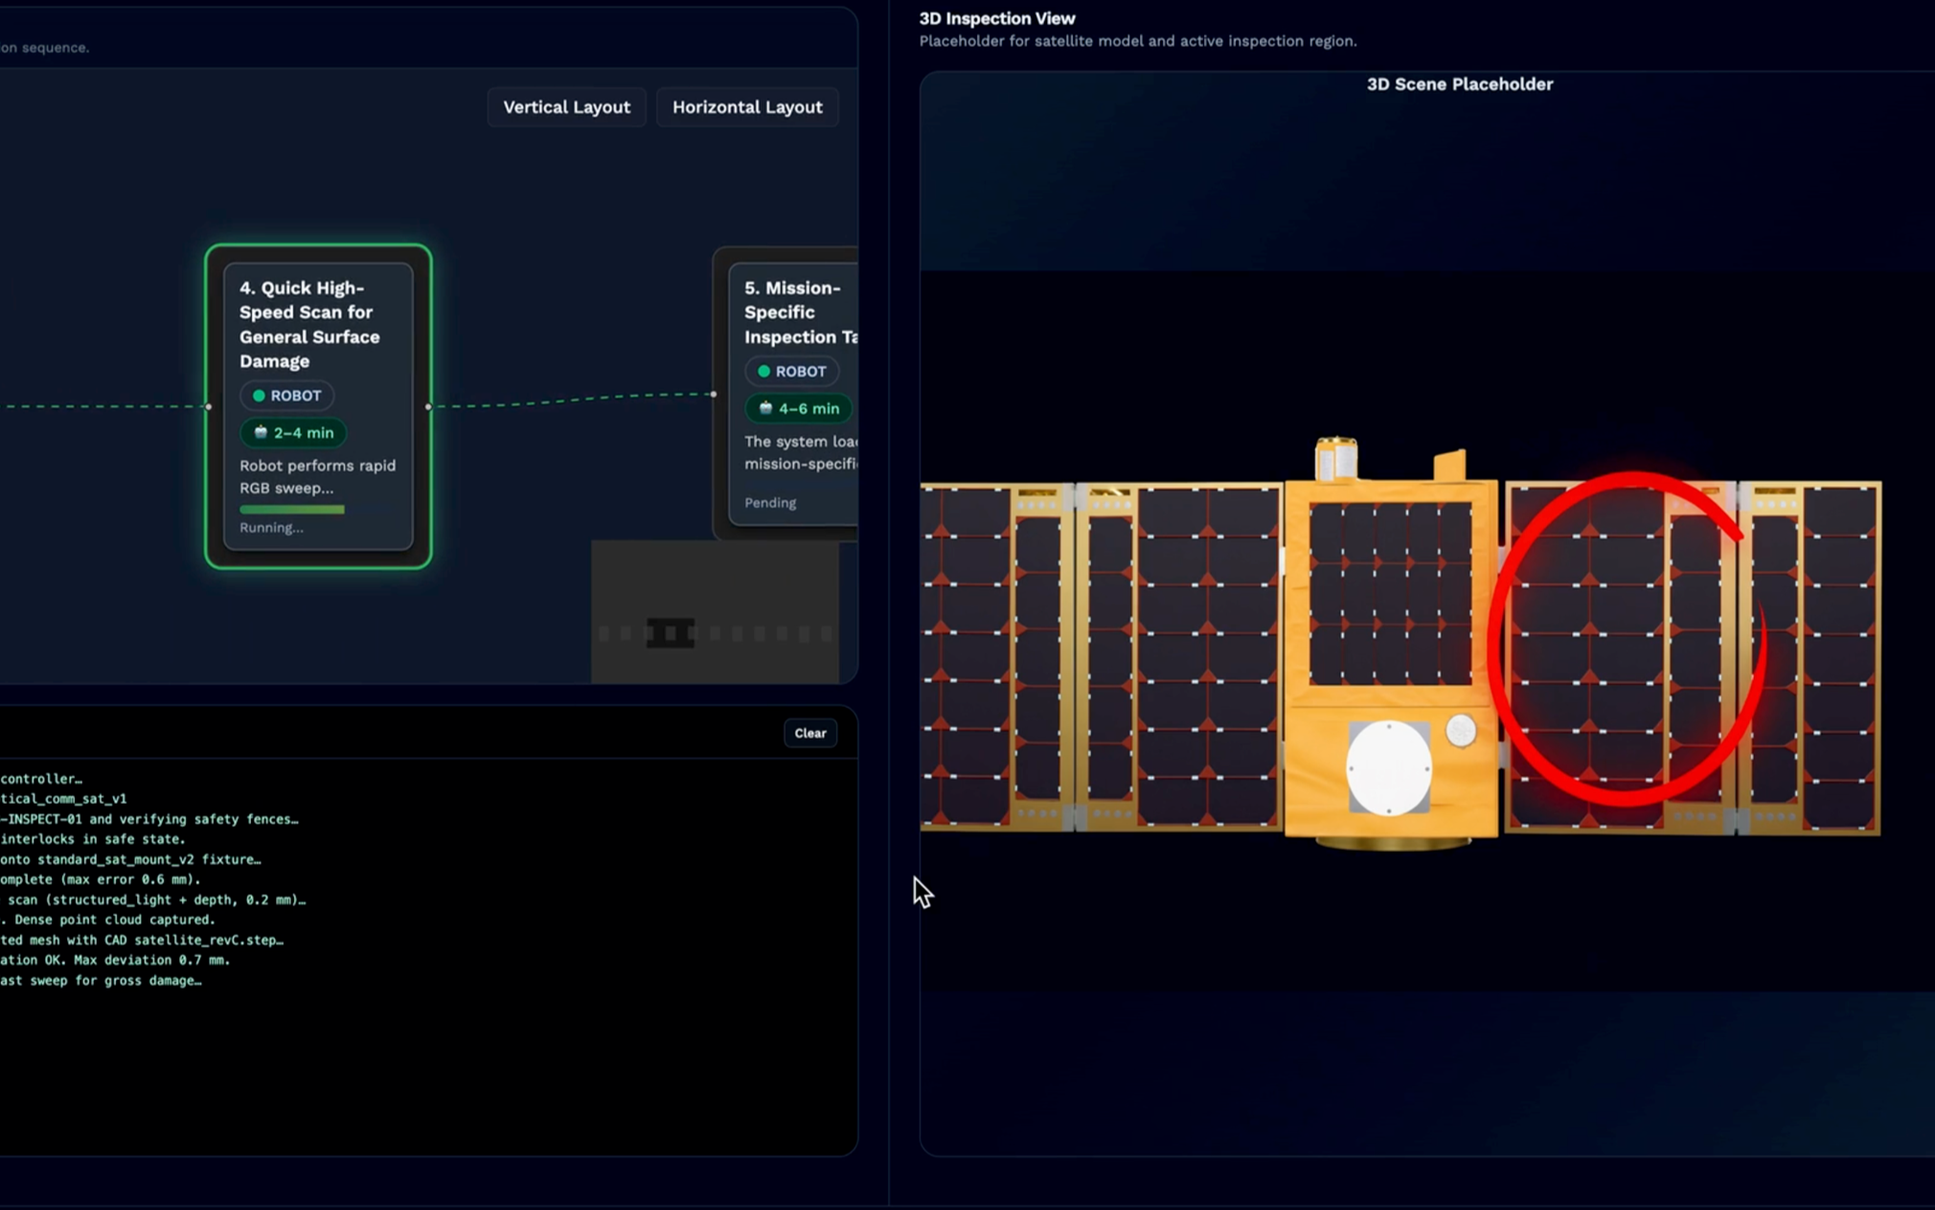Click the leftmost solar panel wing
1935x1210 pixels.
(x=996, y=657)
